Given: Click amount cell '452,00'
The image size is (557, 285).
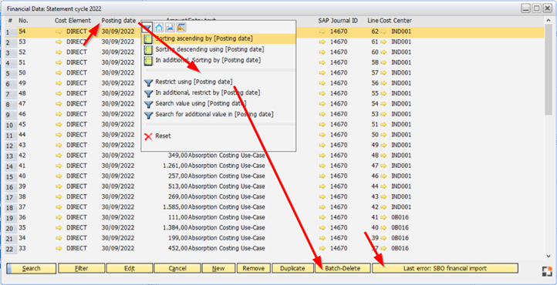Looking at the screenshot, I should tap(177, 248).
